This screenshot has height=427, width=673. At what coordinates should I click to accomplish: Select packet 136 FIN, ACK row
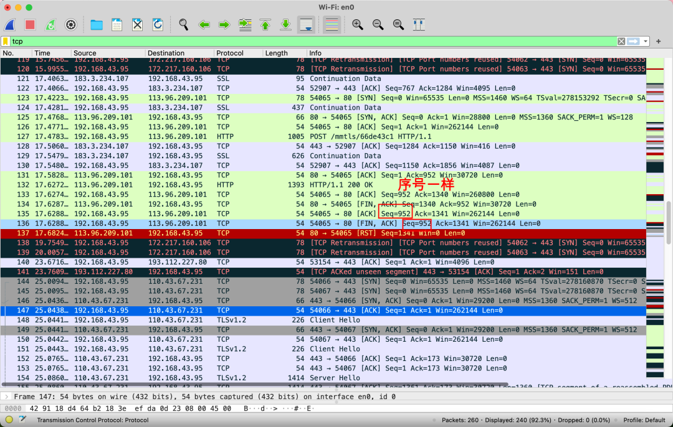point(323,223)
